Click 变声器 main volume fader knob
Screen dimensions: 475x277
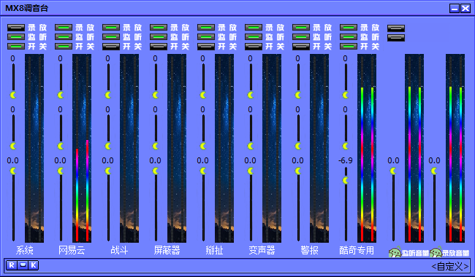pyautogui.click(x=251, y=171)
